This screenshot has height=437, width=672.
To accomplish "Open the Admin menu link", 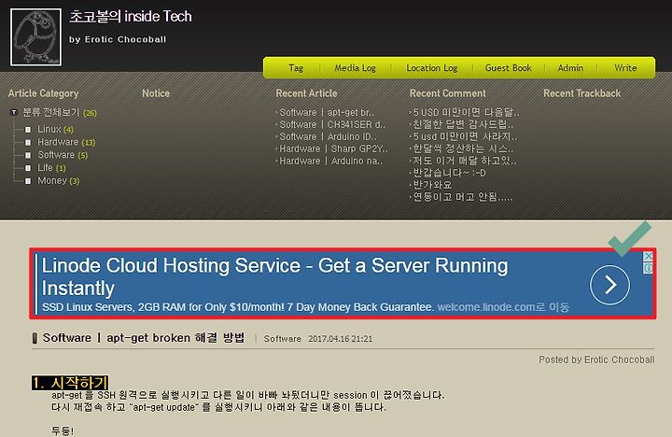I will [x=570, y=68].
